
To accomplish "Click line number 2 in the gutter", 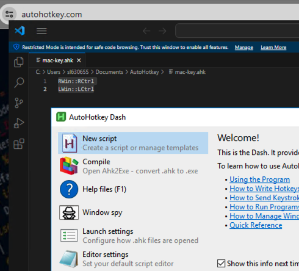I will (45, 89).
